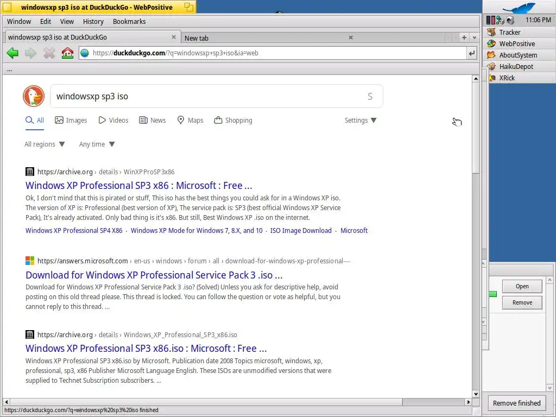The image size is (556, 417).
Task: Open Windows XP Professional SP3 x86.iso result
Action: pyautogui.click(x=146, y=348)
